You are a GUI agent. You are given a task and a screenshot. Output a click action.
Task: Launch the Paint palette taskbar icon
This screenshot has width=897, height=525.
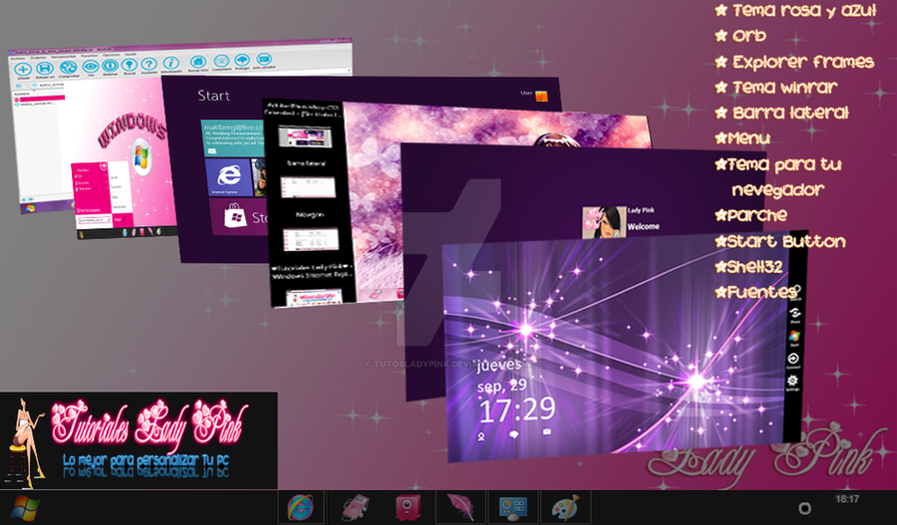point(565,507)
